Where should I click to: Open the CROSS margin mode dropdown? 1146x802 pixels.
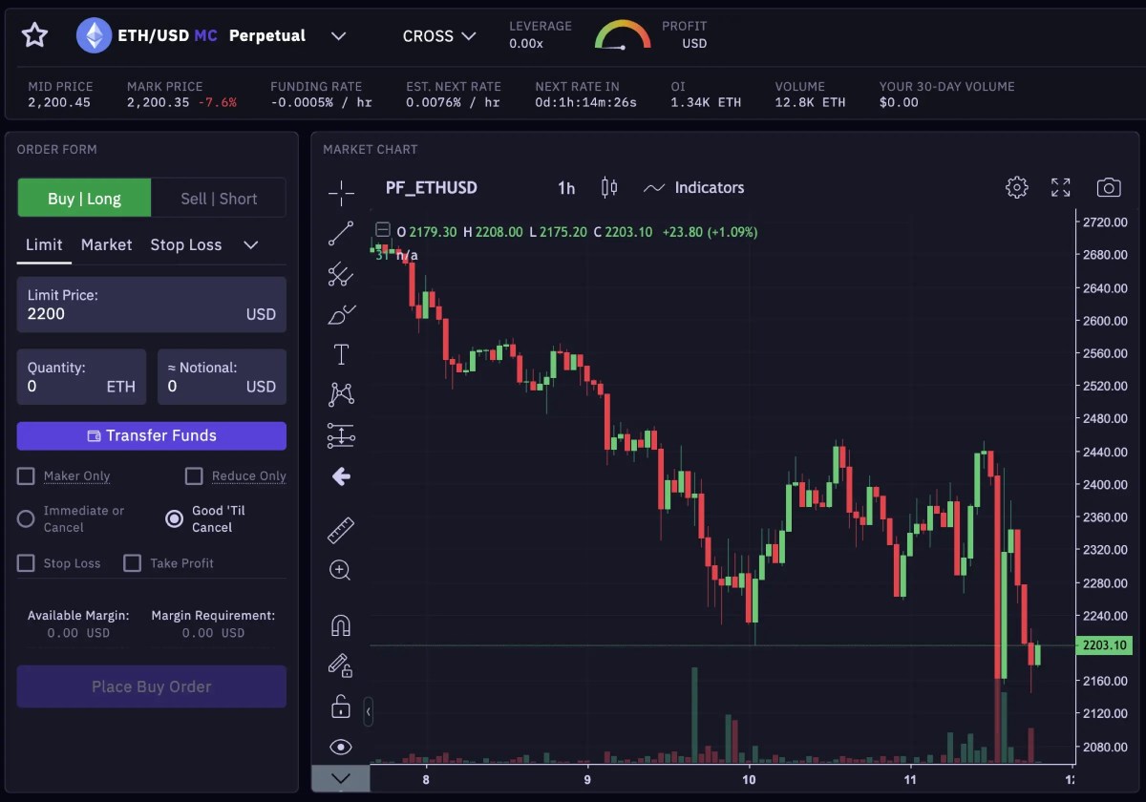pyautogui.click(x=438, y=35)
